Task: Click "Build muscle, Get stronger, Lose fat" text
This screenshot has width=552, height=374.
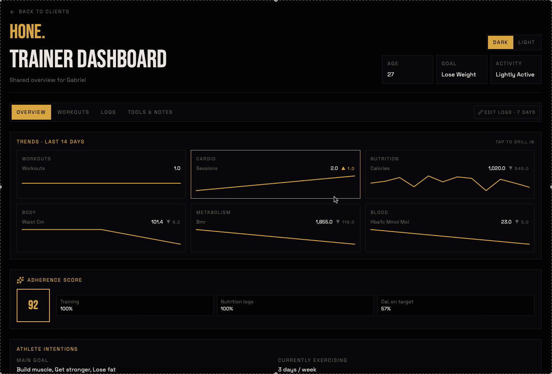Action: point(66,369)
